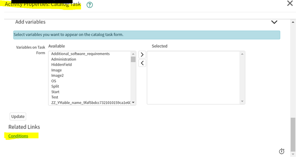Click the Selected list scroll down arrow
The image size is (296, 159).
pyautogui.click(x=242, y=101)
